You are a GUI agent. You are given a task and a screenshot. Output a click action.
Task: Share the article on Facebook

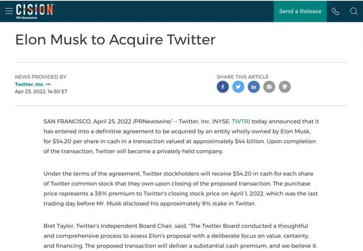click(x=223, y=87)
